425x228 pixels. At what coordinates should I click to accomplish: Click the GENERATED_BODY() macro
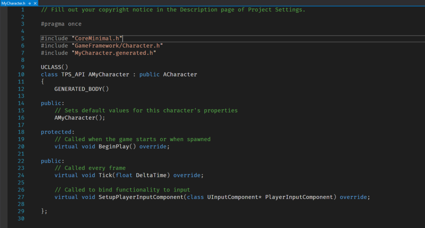[81, 89]
